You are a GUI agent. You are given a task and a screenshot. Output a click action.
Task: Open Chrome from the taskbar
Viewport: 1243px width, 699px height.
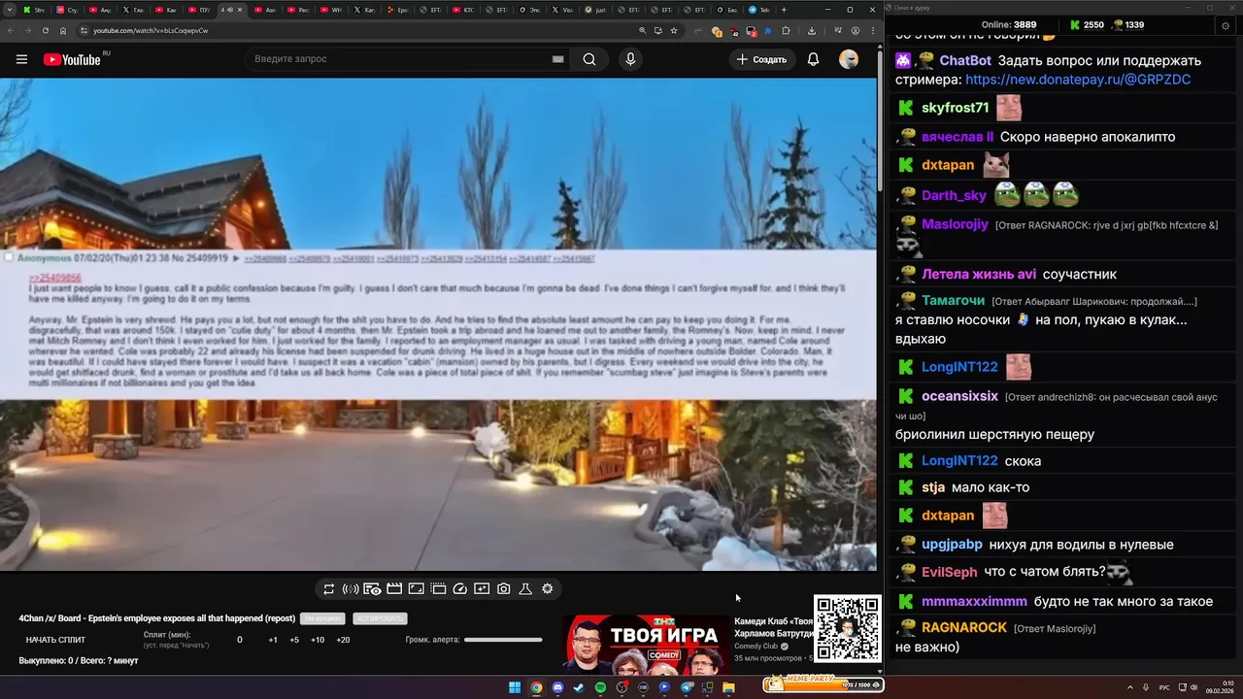(x=536, y=687)
